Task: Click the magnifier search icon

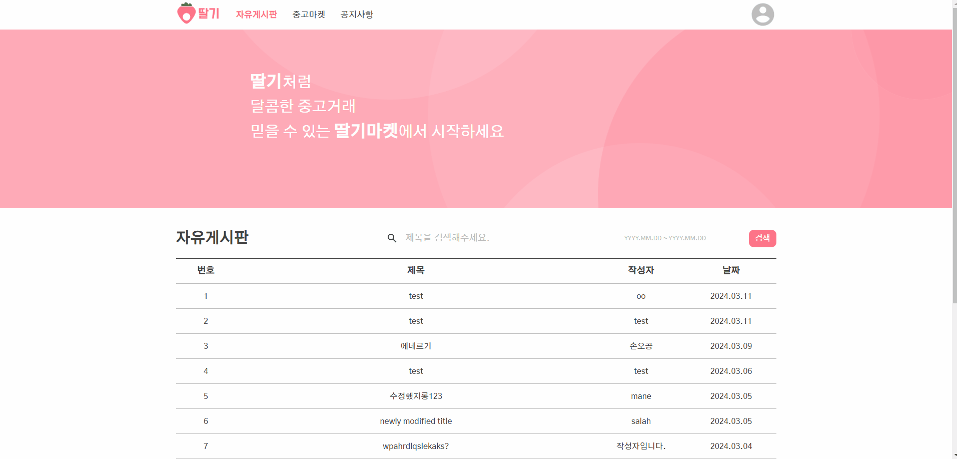Action: (x=392, y=238)
